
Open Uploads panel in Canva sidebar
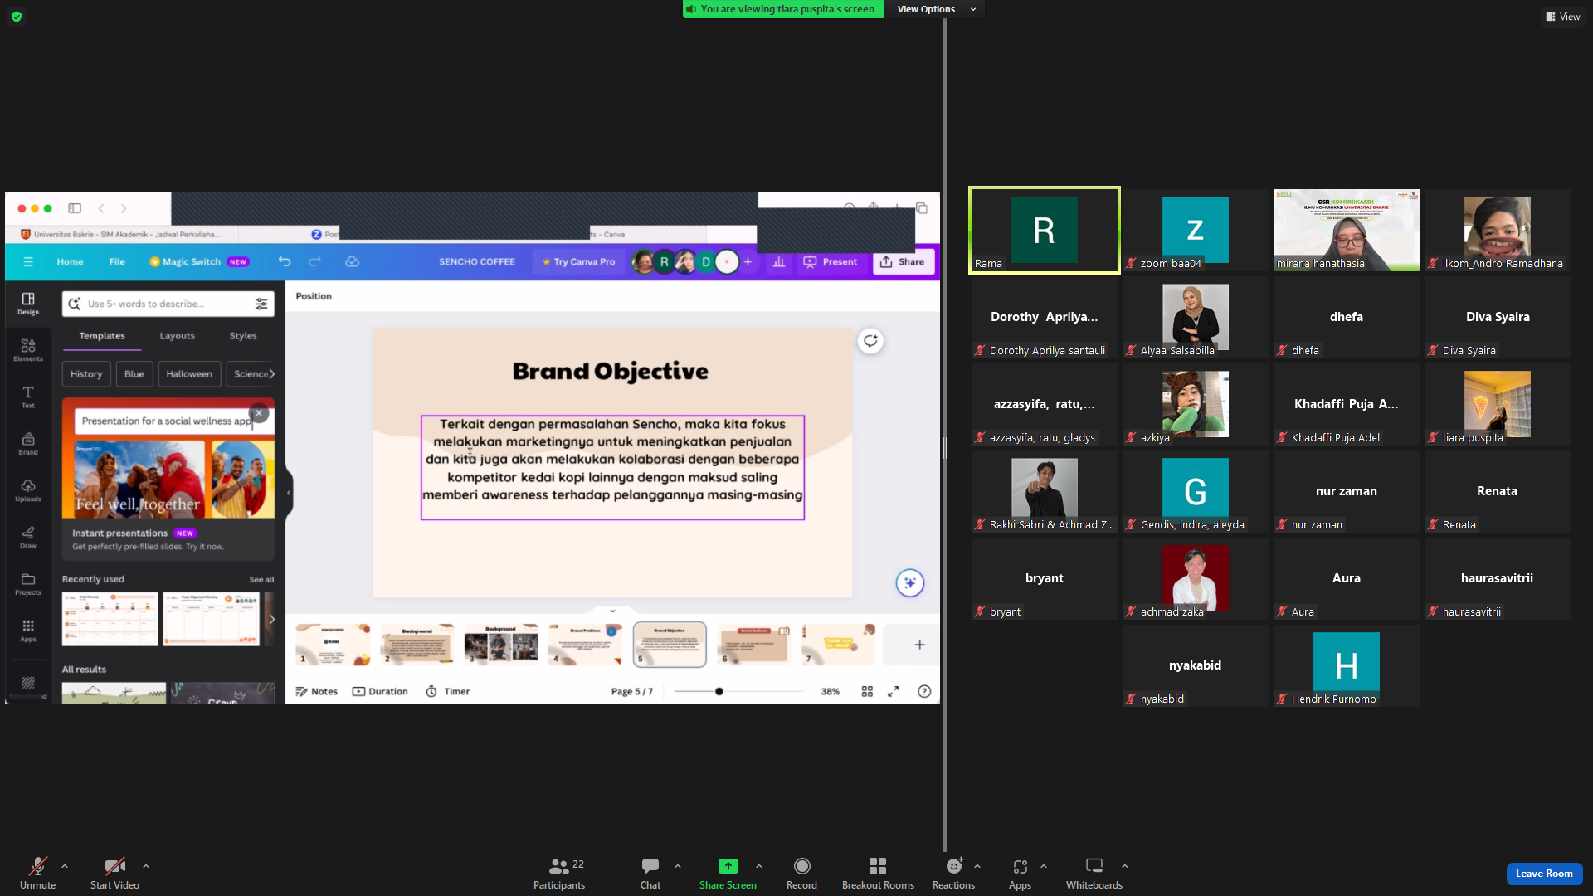[x=28, y=490]
